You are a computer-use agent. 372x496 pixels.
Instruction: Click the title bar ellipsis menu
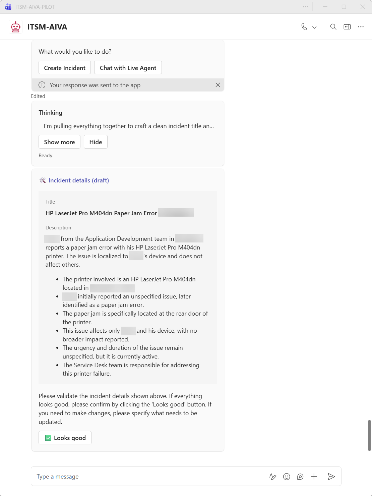coord(305,7)
